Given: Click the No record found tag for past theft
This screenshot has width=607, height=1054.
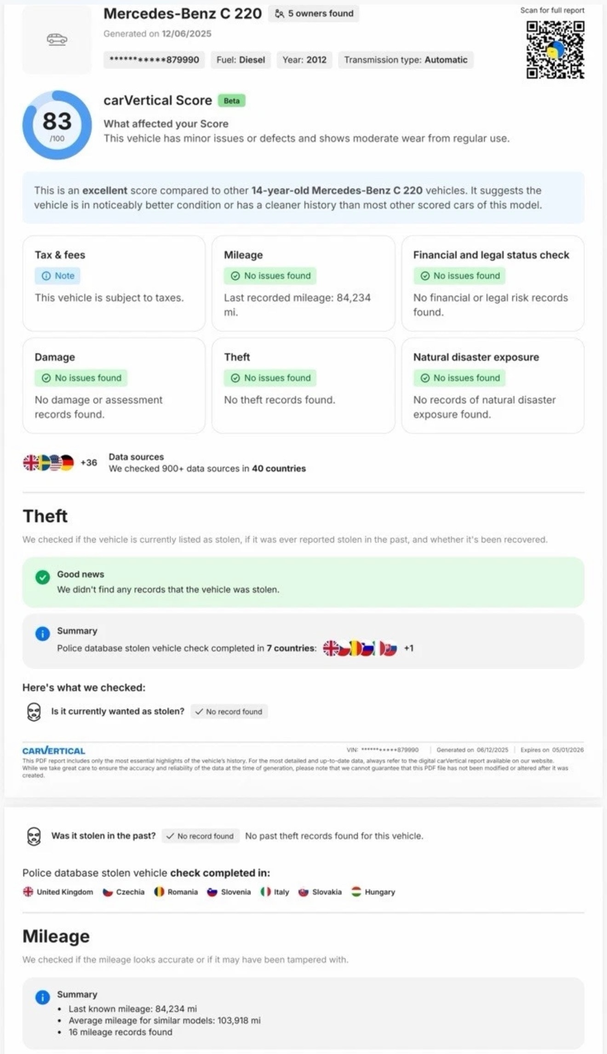Looking at the screenshot, I should pyautogui.click(x=200, y=836).
